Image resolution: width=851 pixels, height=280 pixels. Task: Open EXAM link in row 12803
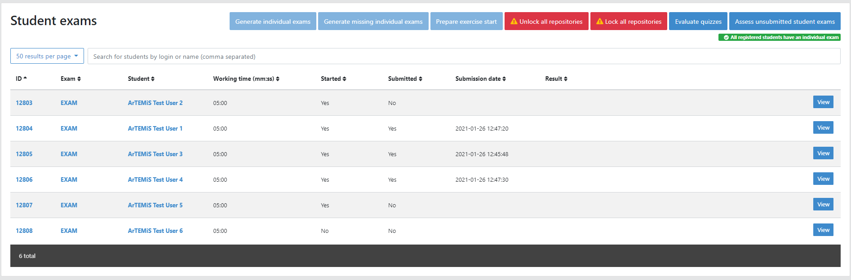pos(69,103)
